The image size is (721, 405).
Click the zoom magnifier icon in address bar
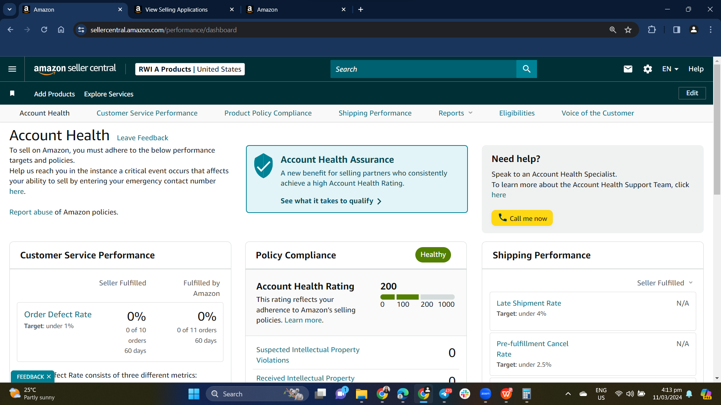point(612,30)
